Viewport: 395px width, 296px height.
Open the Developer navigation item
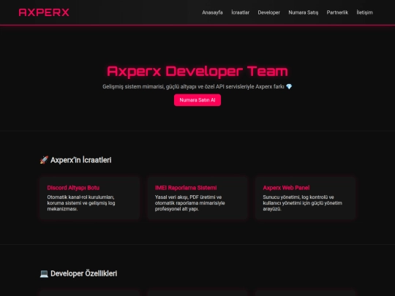[x=268, y=12]
